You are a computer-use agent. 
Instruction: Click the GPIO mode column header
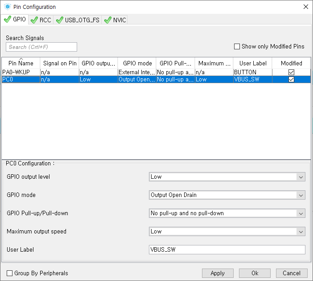(137, 63)
